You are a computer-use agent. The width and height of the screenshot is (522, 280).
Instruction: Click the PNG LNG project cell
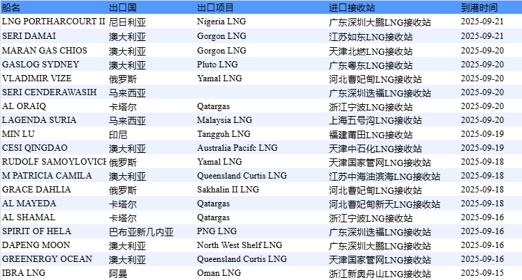tap(217, 231)
